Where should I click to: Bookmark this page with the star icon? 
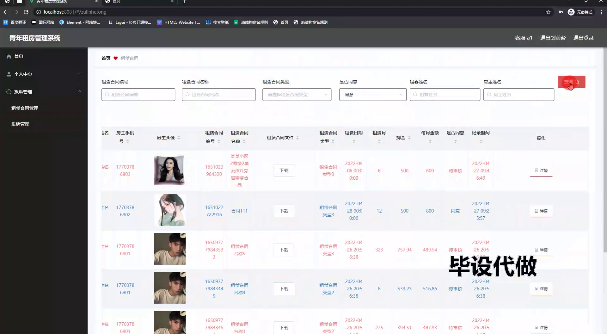tap(548, 12)
